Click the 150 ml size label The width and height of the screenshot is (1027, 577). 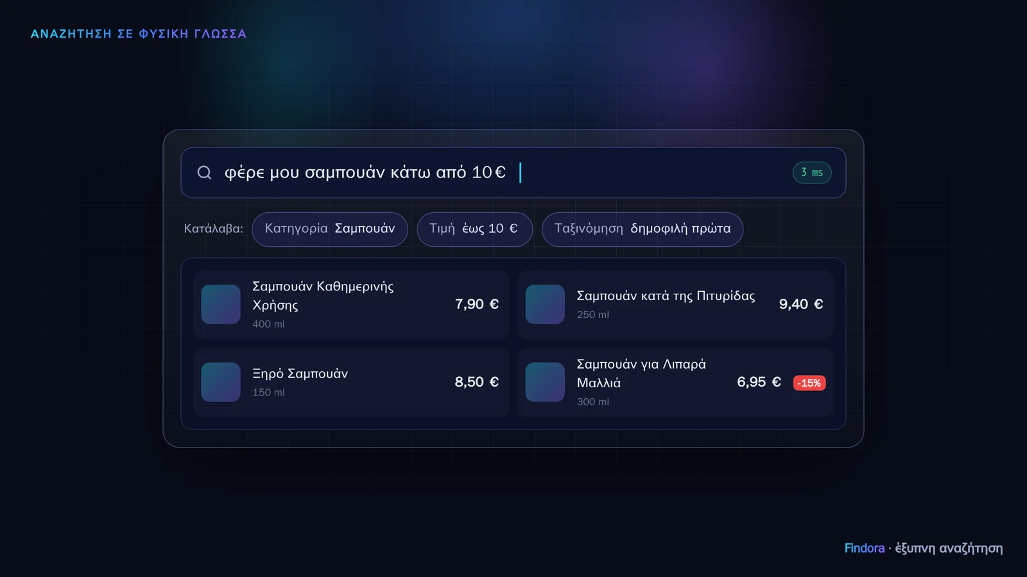point(268,392)
